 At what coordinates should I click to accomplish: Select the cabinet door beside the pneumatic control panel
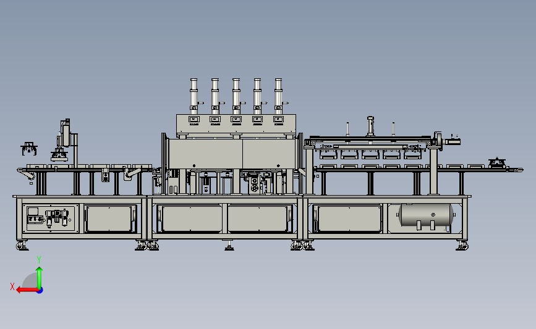(x=110, y=219)
